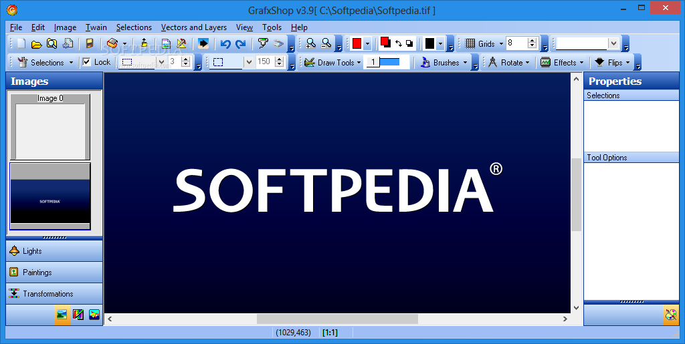Reset to default black and white colors
Viewport: 685px width, 344px height.
pyautogui.click(x=409, y=43)
